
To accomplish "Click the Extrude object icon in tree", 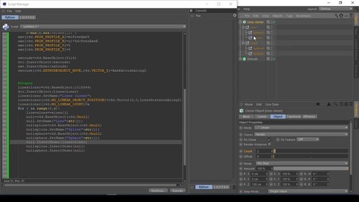I will click(x=245, y=59).
